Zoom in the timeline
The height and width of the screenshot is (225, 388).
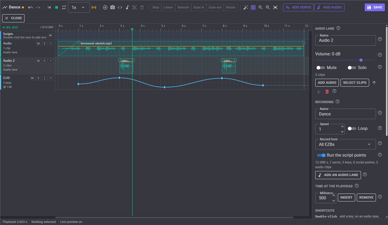click(x=268, y=8)
